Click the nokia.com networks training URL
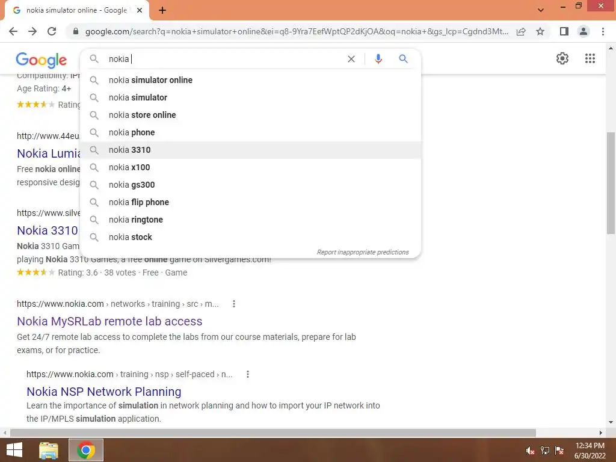The image size is (616, 462). pyautogui.click(x=118, y=304)
